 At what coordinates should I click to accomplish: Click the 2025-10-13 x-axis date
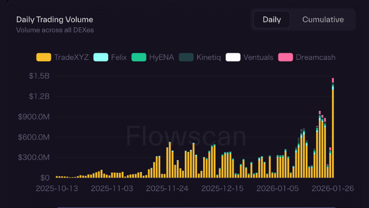click(x=57, y=189)
